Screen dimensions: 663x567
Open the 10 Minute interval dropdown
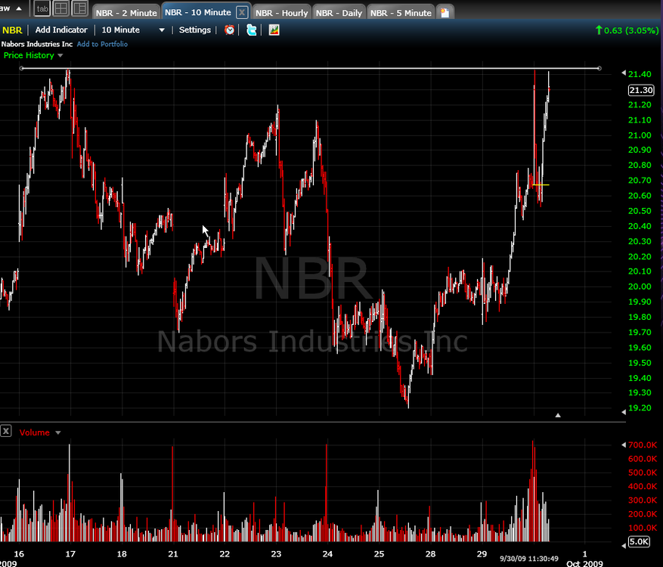pos(133,30)
